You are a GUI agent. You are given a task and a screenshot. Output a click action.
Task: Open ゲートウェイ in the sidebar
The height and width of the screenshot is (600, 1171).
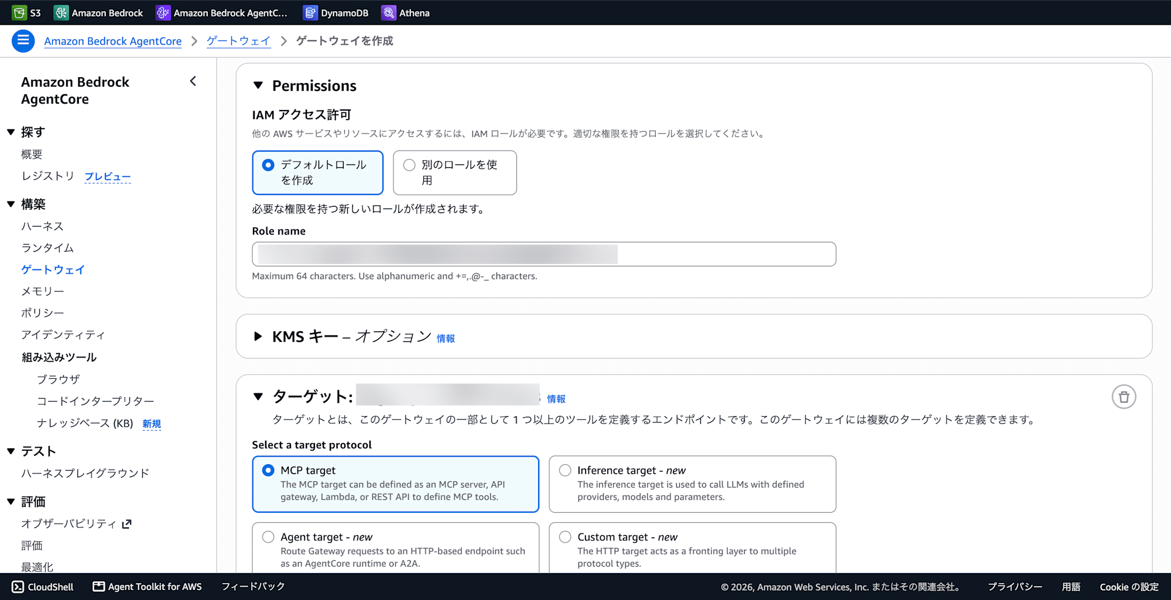[53, 269]
